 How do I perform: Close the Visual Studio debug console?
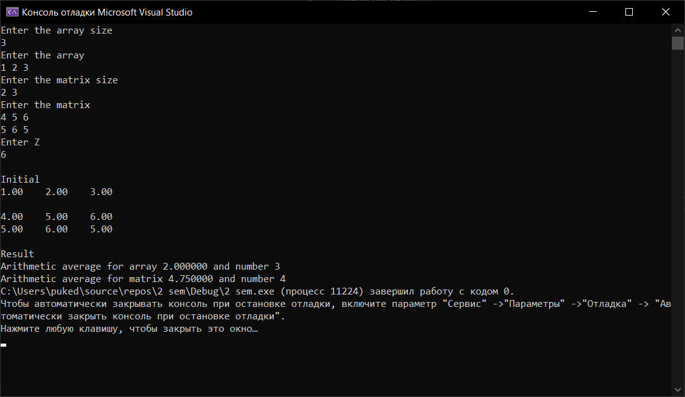(x=665, y=12)
